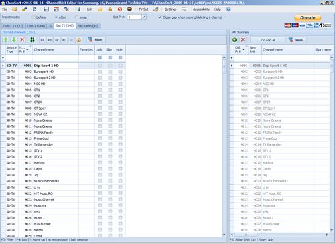
Task: Click the green move down arrow
Action: [x=14, y=40]
